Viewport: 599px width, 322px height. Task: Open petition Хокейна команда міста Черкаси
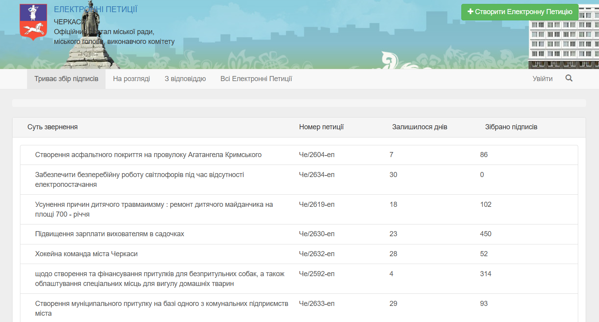coord(86,254)
